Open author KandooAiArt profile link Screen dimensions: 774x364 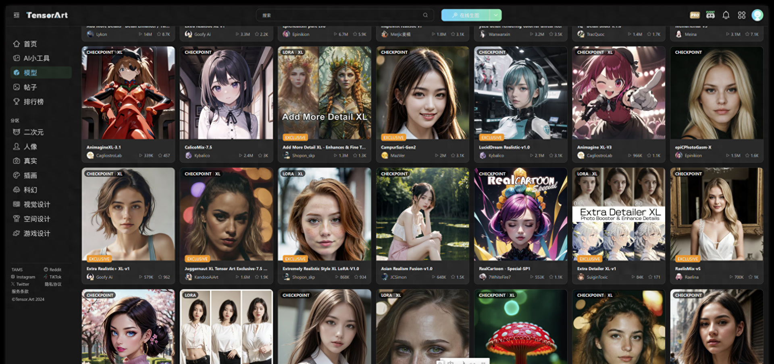(202, 277)
